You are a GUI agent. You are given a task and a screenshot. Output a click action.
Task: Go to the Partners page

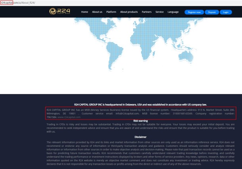pos(147,12)
